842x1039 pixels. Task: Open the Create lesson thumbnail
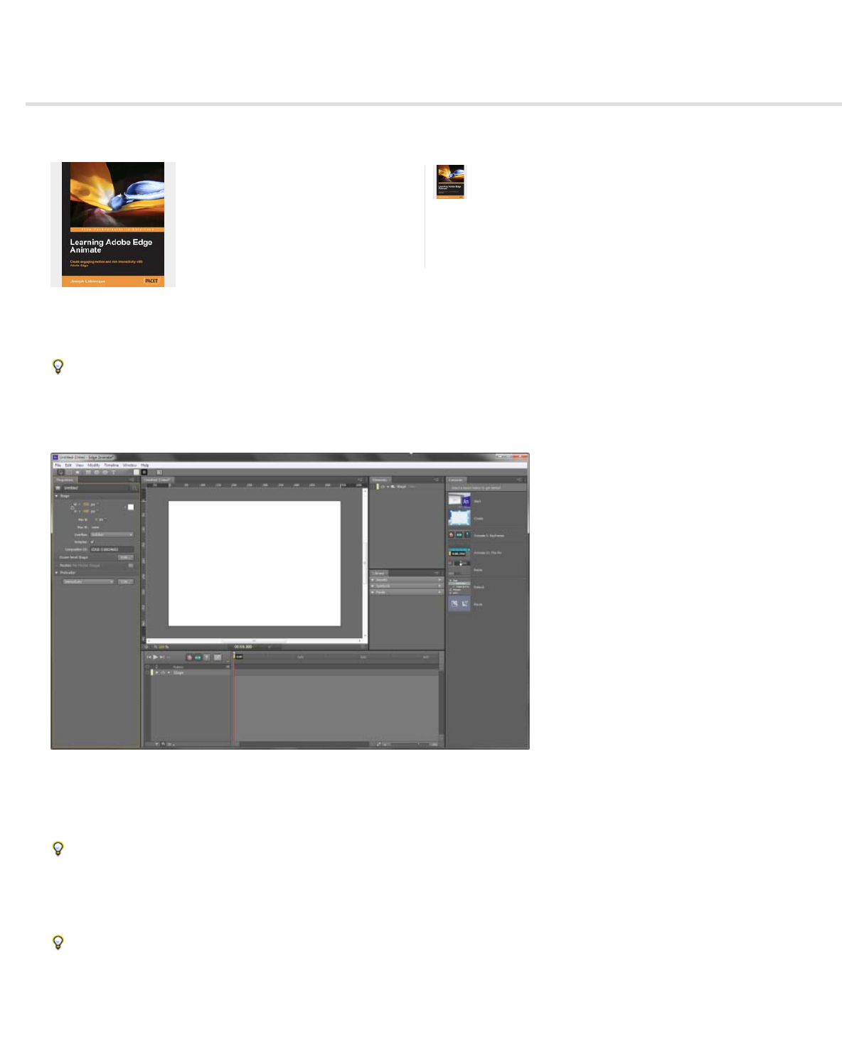[x=459, y=518]
